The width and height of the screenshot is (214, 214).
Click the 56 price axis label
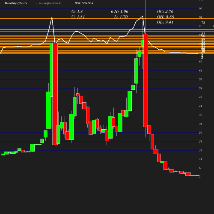(200, 79)
